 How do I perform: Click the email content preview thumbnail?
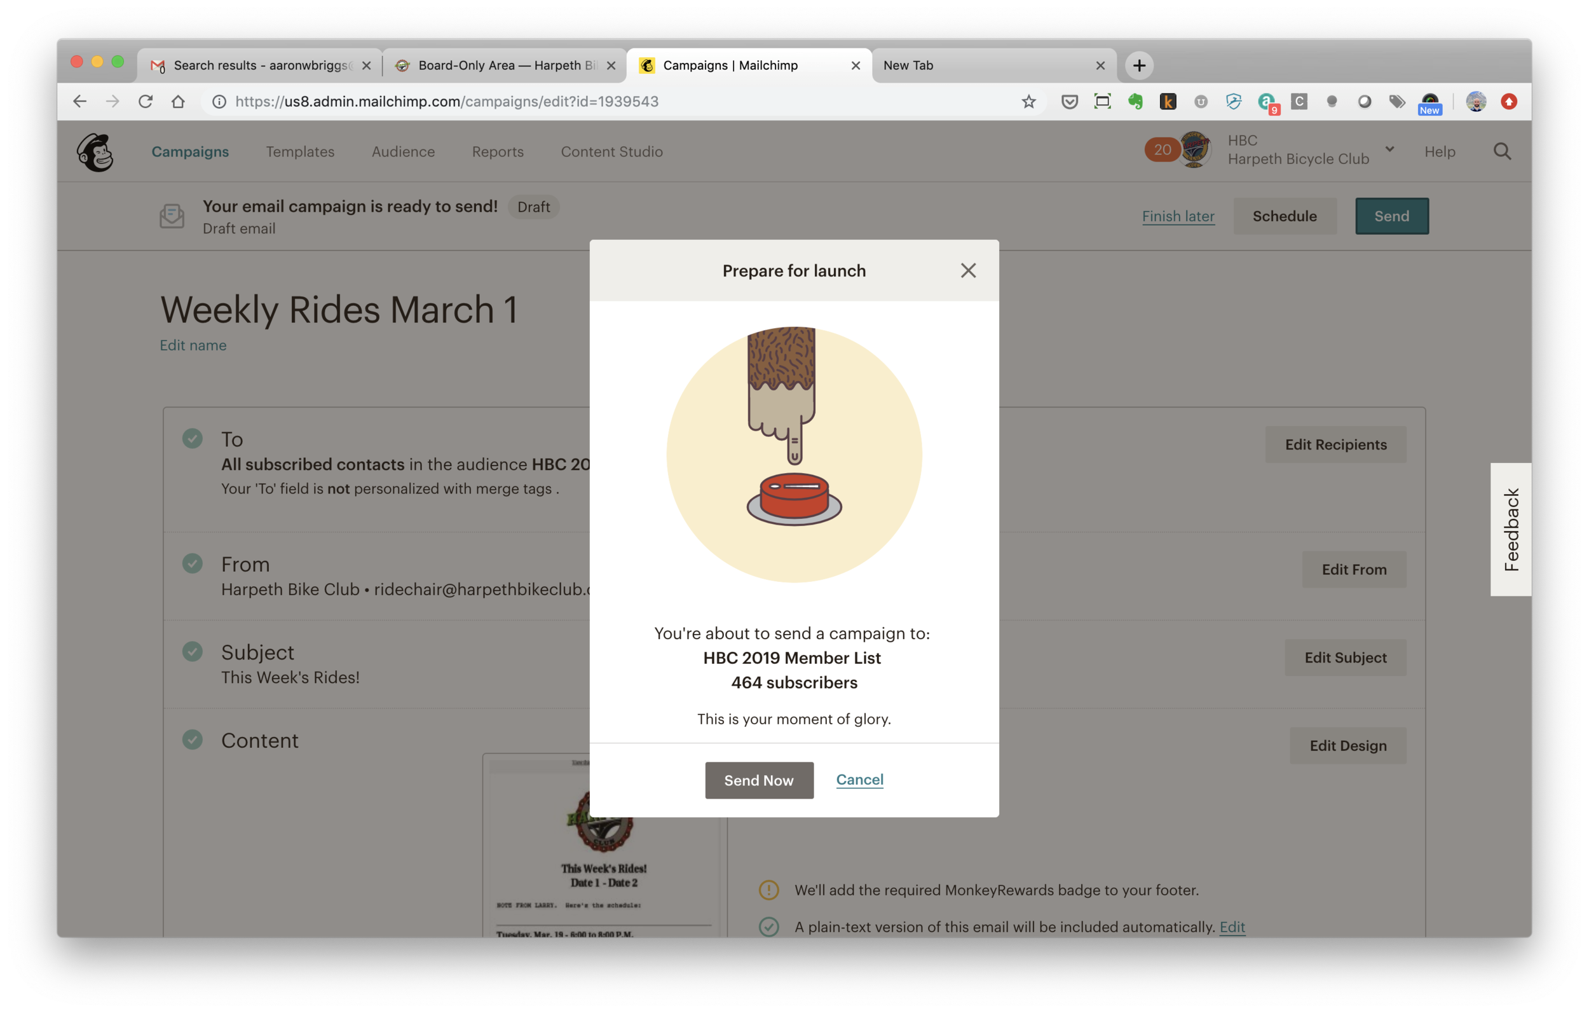click(x=603, y=844)
